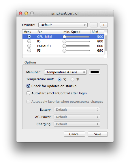The image size is (130, 165).
Task: Open the Favorite dropdown showing Default
Action: [63, 25]
